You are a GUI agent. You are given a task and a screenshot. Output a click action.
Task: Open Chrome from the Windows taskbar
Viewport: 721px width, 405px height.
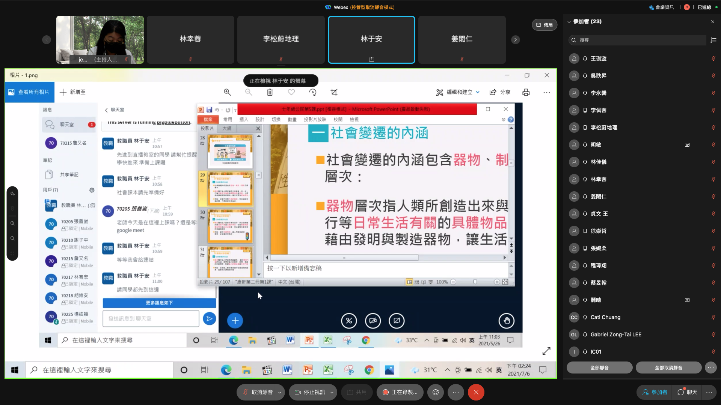(369, 370)
